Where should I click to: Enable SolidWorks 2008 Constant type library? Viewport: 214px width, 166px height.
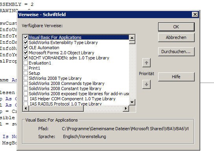coord(26,89)
